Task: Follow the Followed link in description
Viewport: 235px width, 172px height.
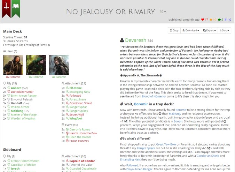Action: (x=132, y=165)
